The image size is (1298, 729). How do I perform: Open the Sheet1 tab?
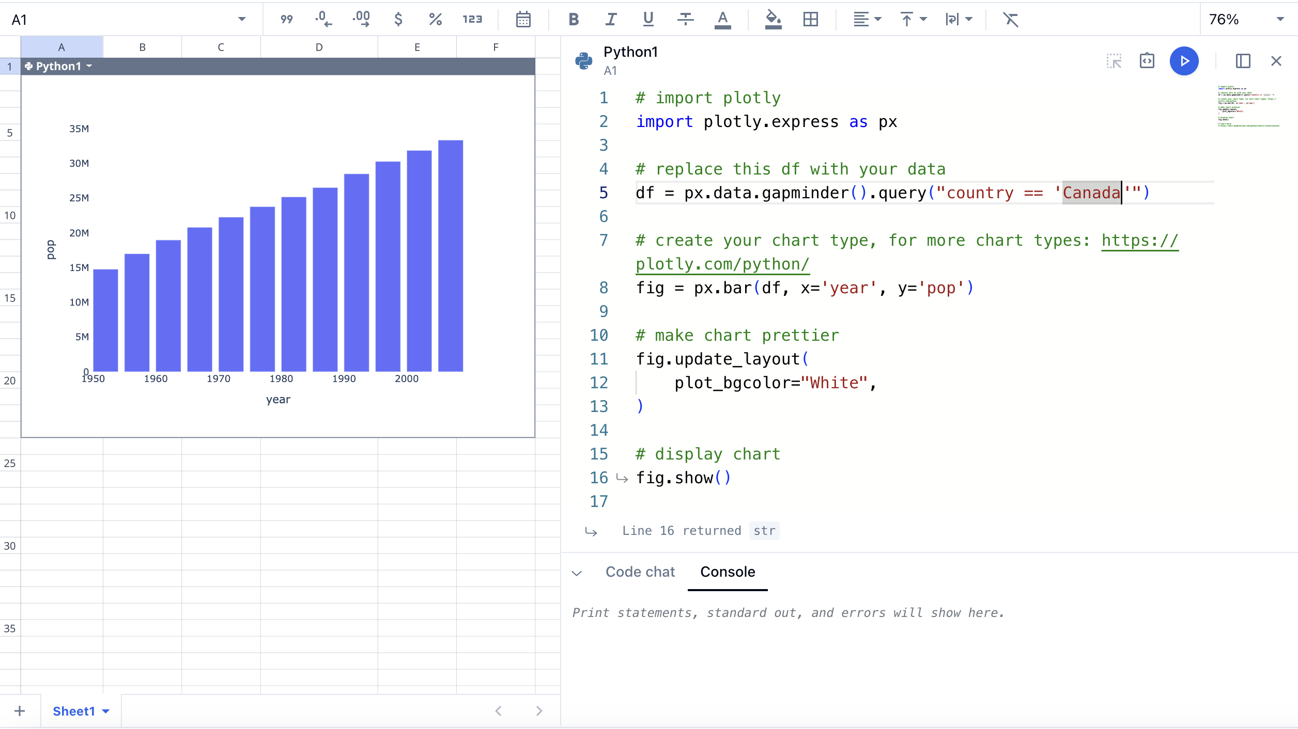pyautogui.click(x=74, y=711)
